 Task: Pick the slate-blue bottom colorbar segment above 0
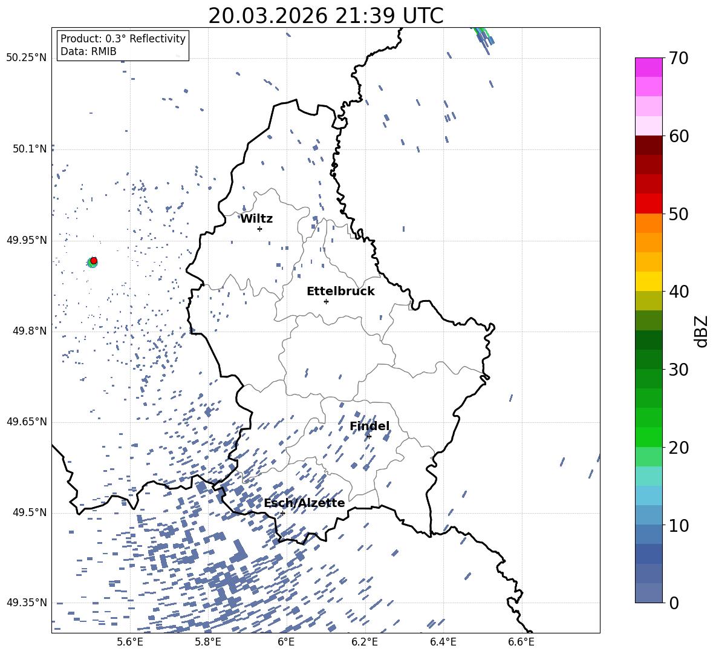pos(648,593)
